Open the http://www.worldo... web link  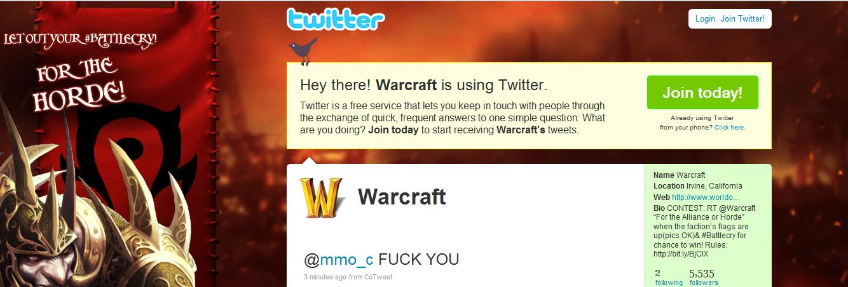point(705,197)
